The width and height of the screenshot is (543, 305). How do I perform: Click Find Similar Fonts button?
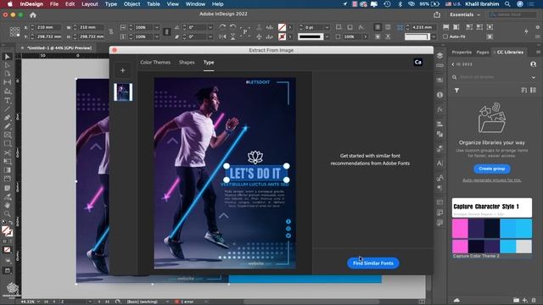[x=373, y=263]
